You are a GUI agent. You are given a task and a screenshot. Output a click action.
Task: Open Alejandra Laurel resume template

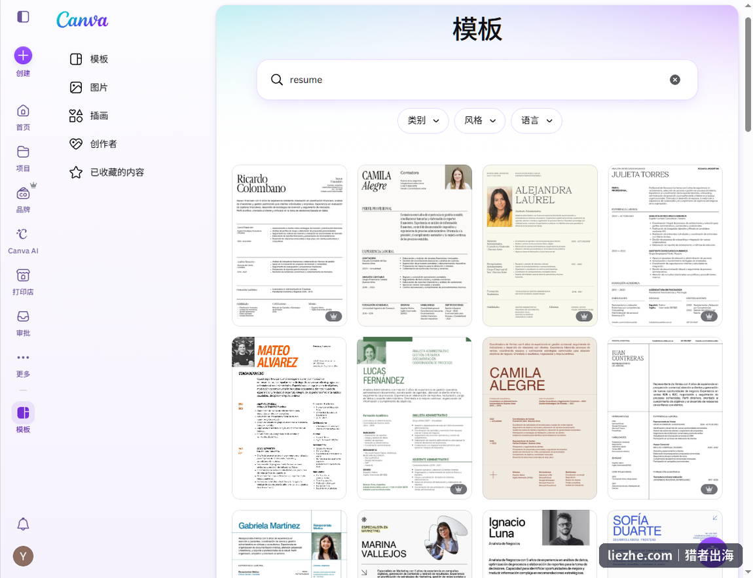(x=540, y=246)
